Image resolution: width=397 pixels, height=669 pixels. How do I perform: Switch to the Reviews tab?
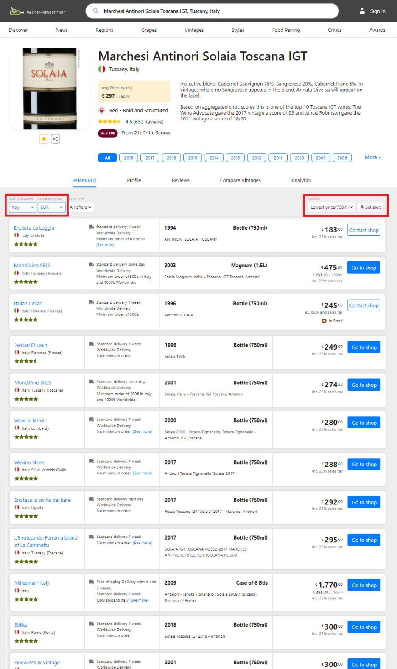coord(180,180)
